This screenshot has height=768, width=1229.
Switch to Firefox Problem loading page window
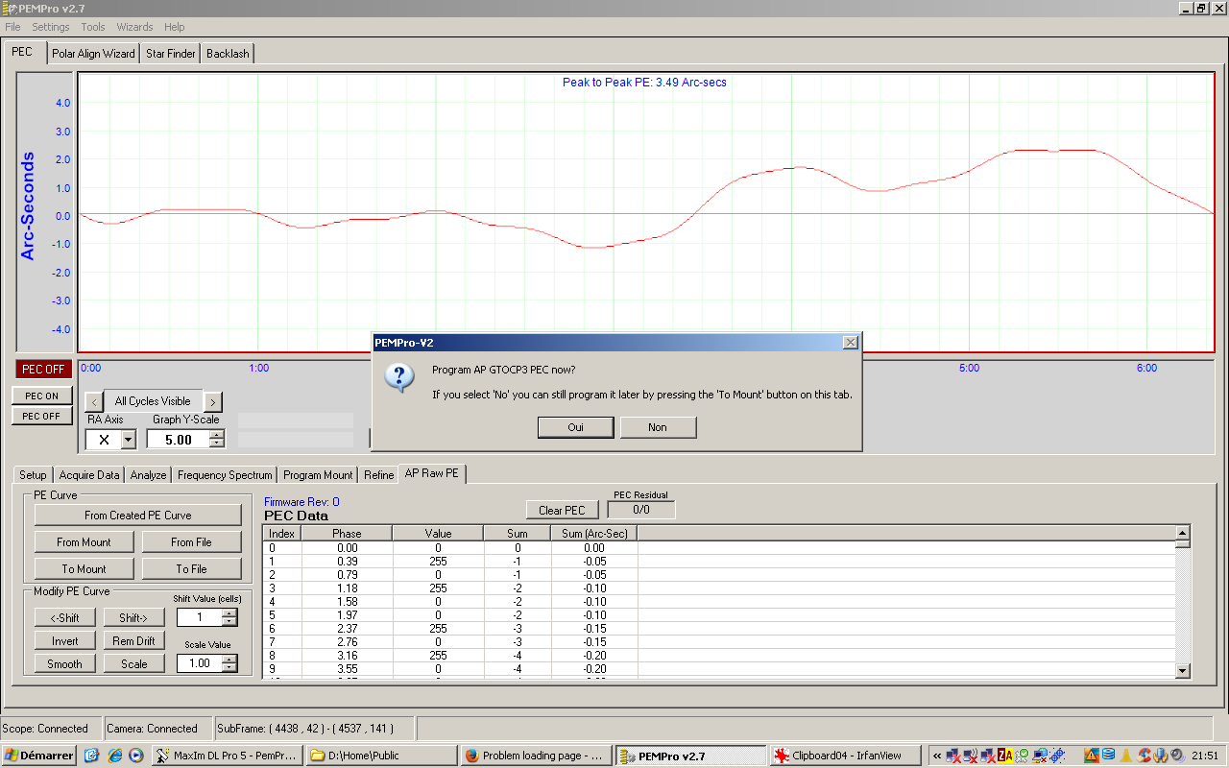pos(537,756)
